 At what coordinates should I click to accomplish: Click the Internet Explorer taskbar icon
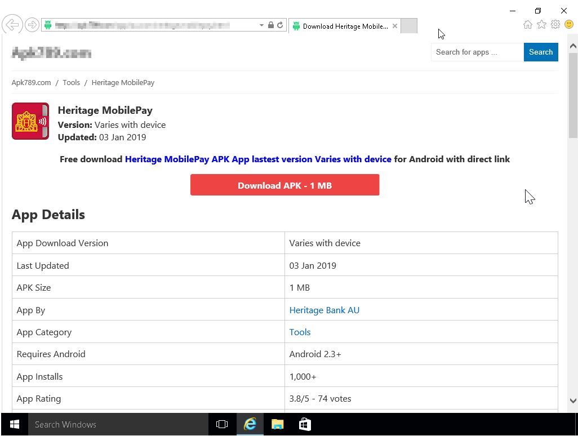click(x=250, y=424)
